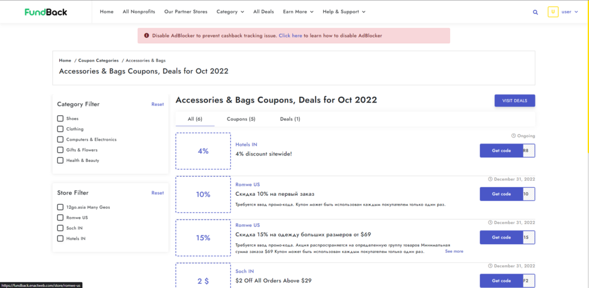Image resolution: width=589 pixels, height=288 pixels.
Task: Check the Clothing category filter
Action: pos(60,129)
